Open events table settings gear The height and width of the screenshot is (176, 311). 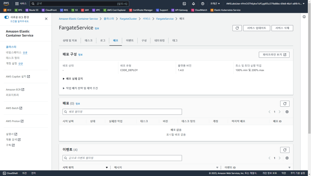pyautogui.click(x=287, y=158)
